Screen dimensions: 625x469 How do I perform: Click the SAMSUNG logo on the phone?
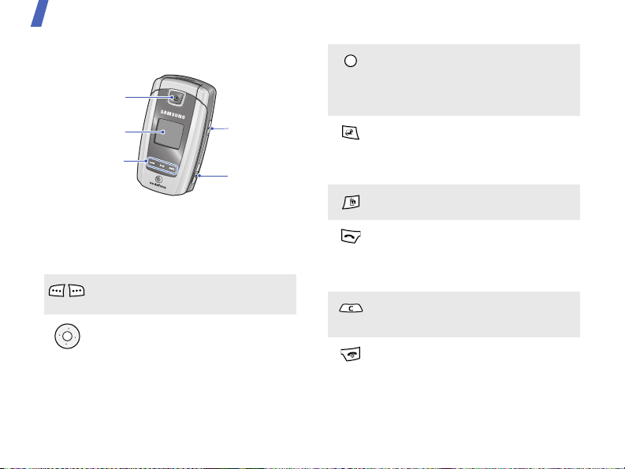[x=173, y=114]
